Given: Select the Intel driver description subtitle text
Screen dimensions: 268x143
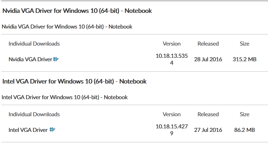Looking at the screenshot, I should click(x=64, y=97).
